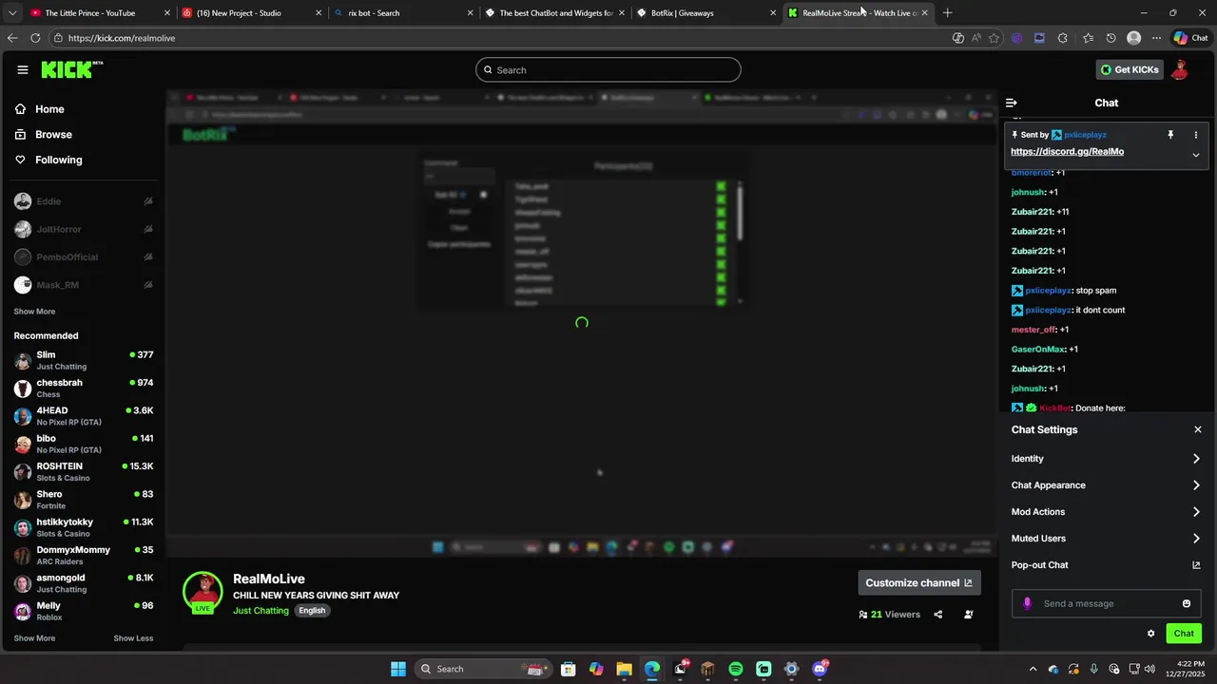Open Spotify from the taskbar
The height and width of the screenshot is (684, 1217).
(736, 669)
